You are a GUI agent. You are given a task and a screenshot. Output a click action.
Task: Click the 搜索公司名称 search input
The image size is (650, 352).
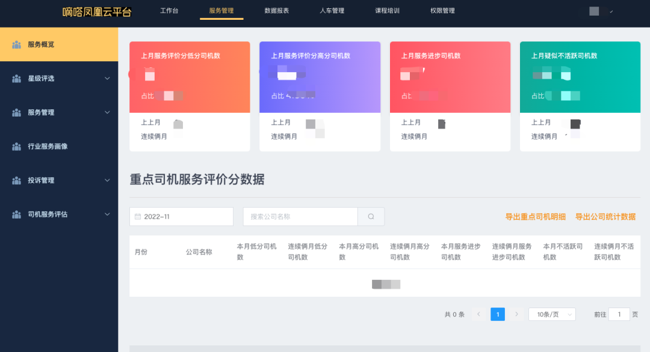coord(300,217)
